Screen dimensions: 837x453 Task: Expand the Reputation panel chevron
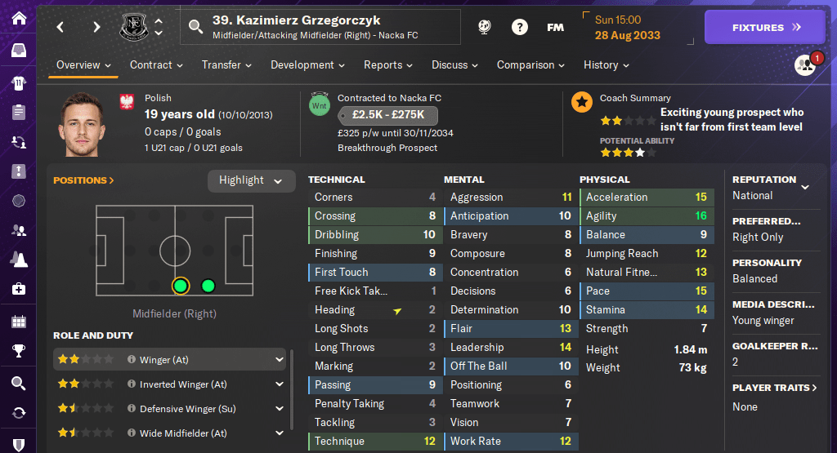pyautogui.click(x=805, y=187)
